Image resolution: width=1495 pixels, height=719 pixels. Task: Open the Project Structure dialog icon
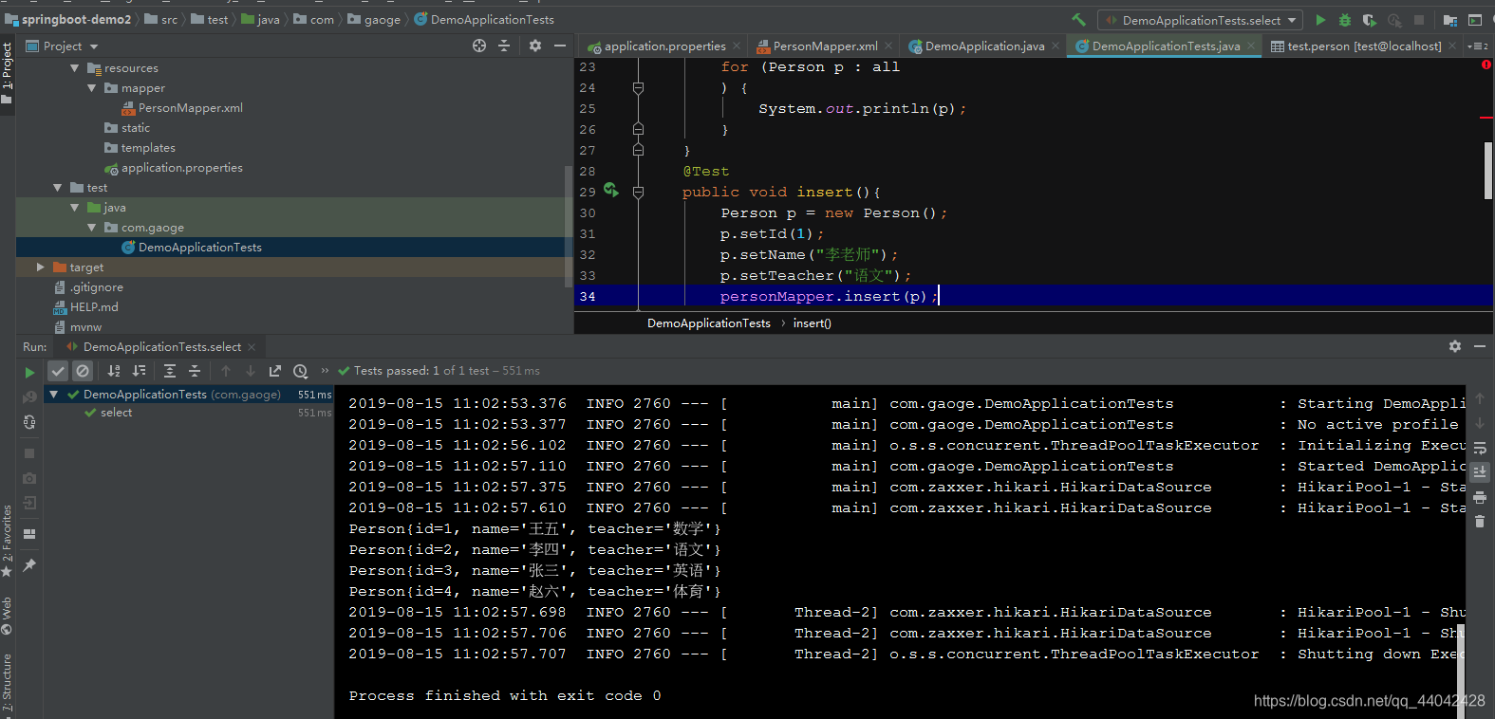pos(1450,20)
